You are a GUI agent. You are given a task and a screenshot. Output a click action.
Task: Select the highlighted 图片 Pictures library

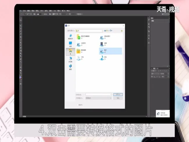click(x=110, y=51)
